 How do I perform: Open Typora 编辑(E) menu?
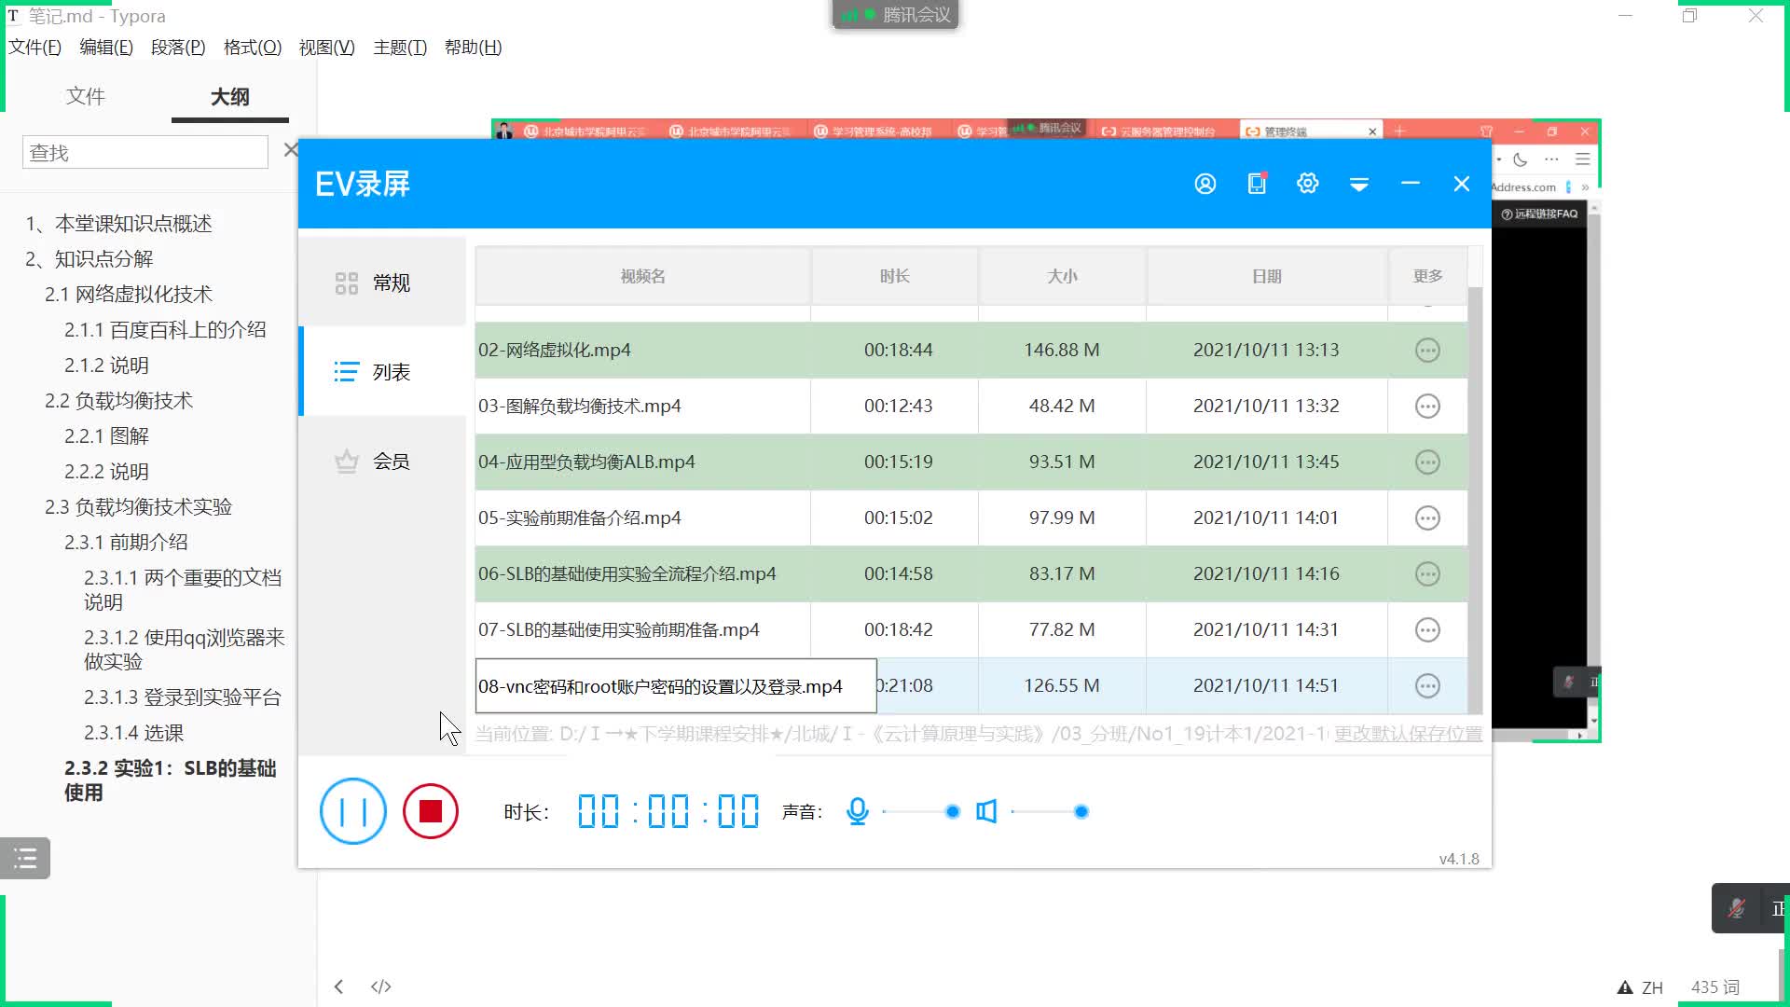tap(106, 47)
